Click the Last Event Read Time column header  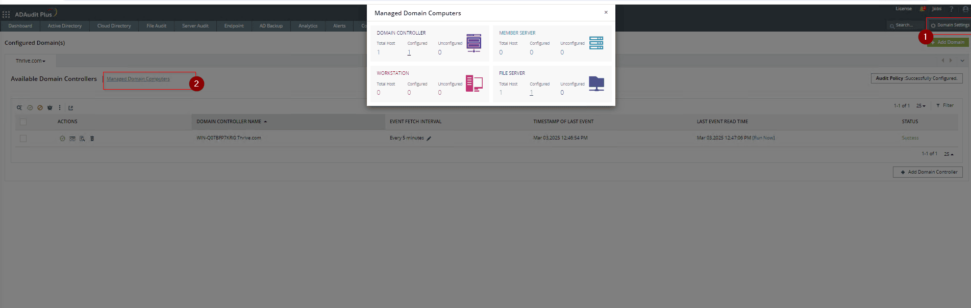click(723, 122)
